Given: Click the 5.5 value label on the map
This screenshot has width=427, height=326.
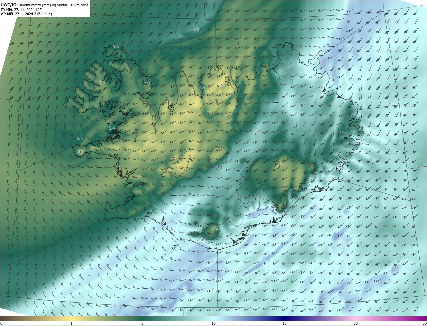Looking at the screenshot, I should click(80, 138).
